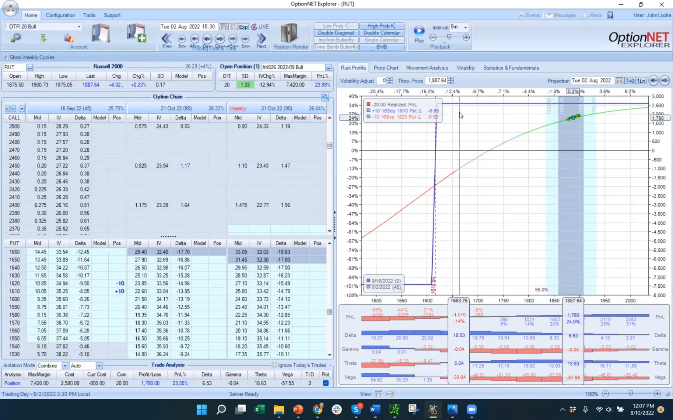Image resolution: width=673 pixels, height=420 pixels.
Task: Open Zoom from the Windows taskbar
Action: (x=472, y=409)
